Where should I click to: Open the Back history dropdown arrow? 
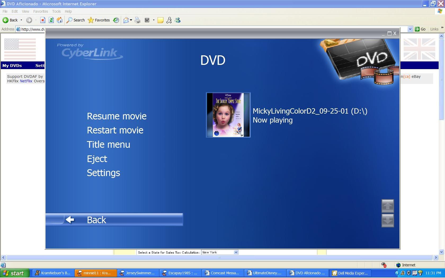pos(21,20)
